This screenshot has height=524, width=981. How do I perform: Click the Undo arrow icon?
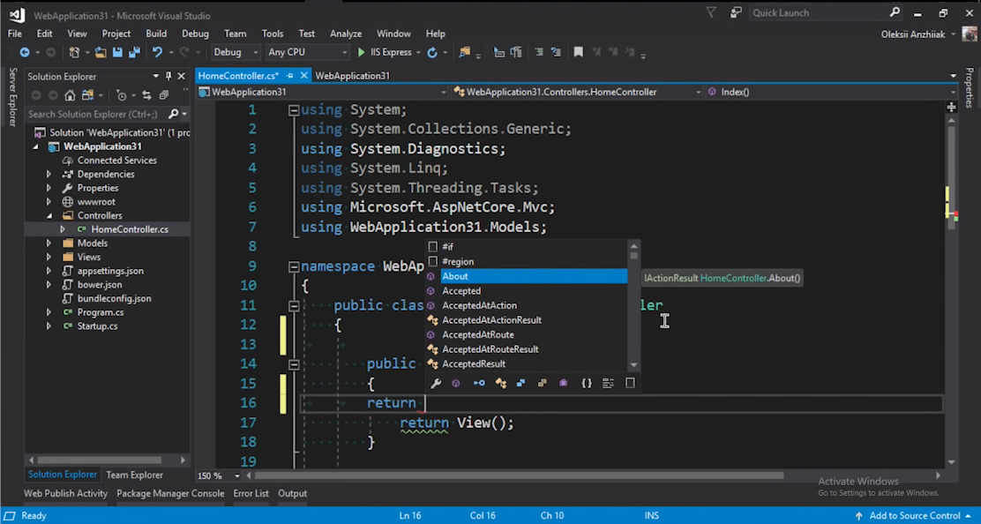[157, 53]
